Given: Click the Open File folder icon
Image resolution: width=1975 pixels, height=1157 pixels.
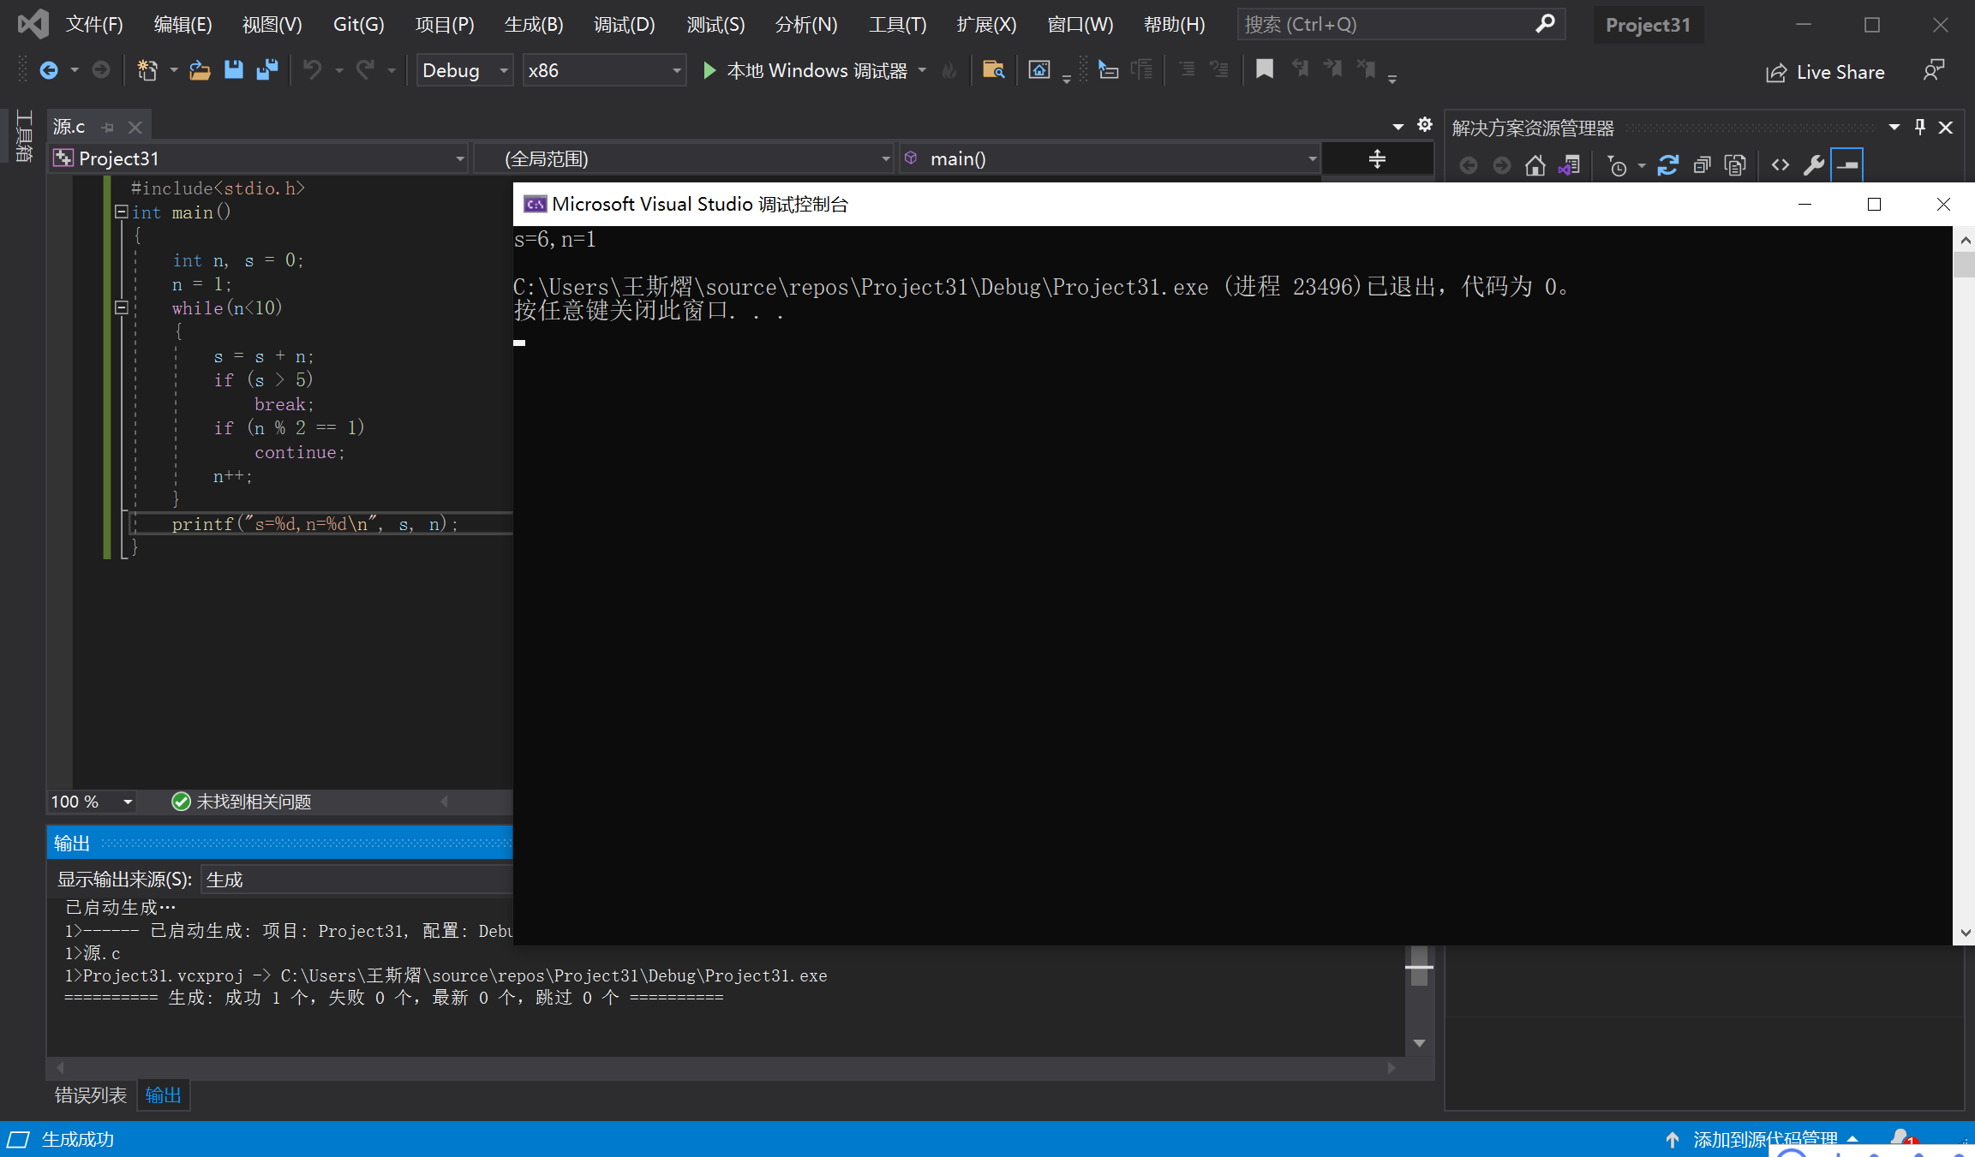Looking at the screenshot, I should click(x=200, y=70).
